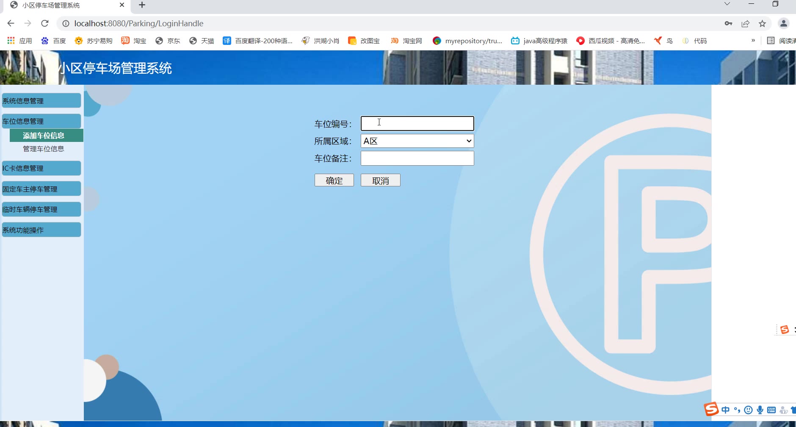Open the 苏宁易购 bookmark
Screen dimensions: 796x427
(93, 41)
